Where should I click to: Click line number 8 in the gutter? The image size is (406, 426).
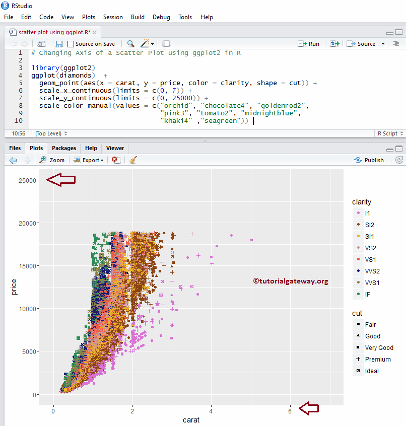pos(20,105)
